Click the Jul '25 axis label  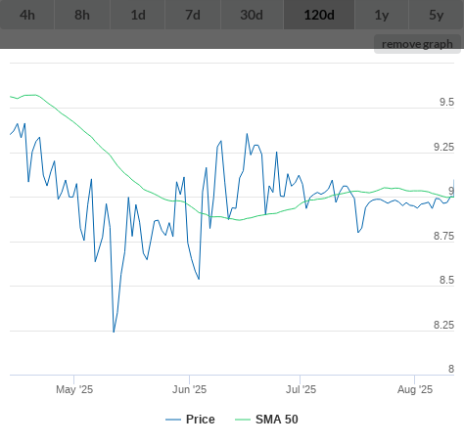point(301,389)
